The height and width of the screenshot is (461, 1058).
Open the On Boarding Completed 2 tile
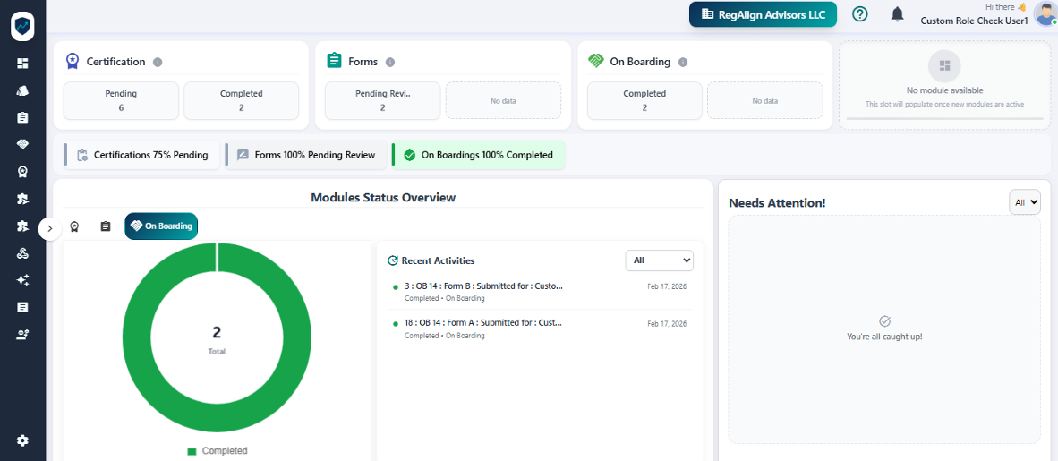point(644,100)
